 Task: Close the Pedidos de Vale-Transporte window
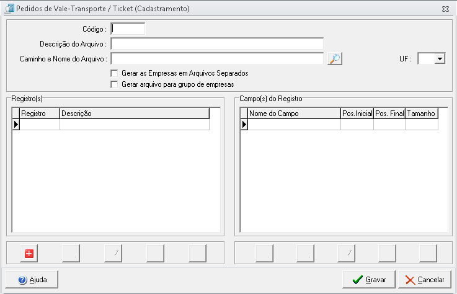pos(445,9)
